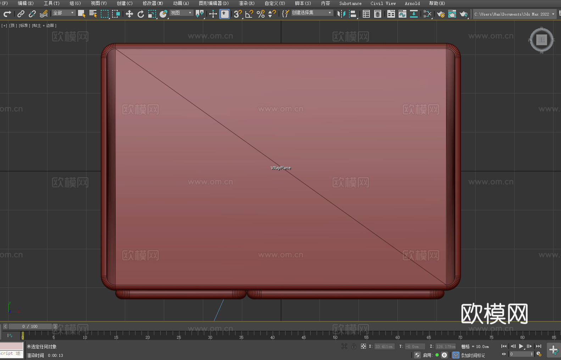Click the Previous Frame button

pyautogui.click(x=513, y=346)
